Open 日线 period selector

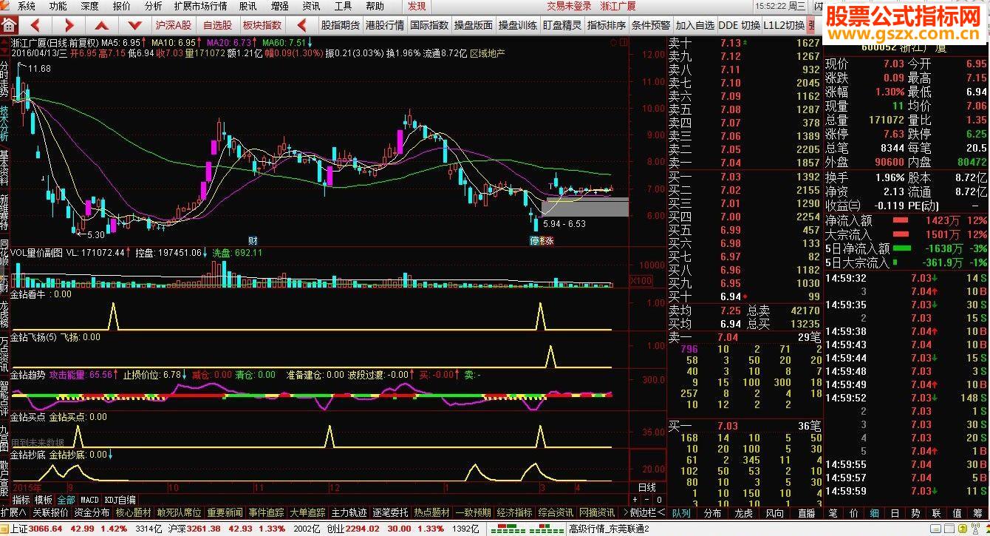point(646,487)
